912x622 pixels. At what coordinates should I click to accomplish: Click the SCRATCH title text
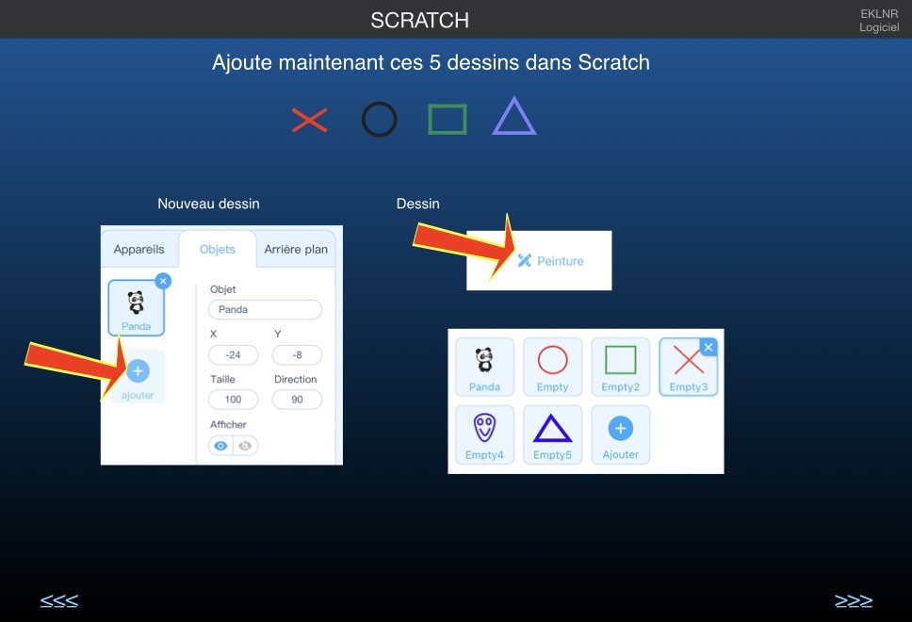pos(420,21)
